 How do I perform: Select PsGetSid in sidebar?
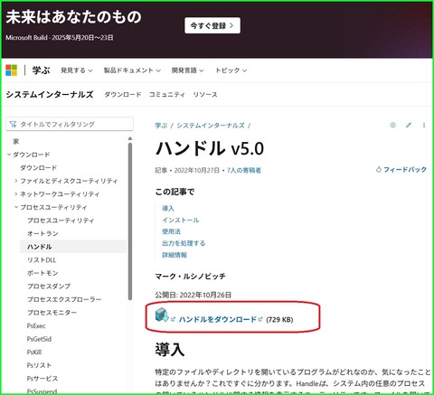click(x=39, y=339)
